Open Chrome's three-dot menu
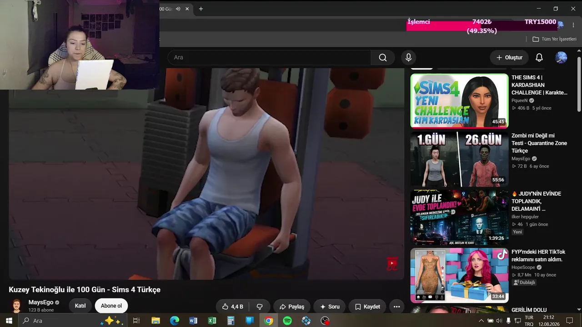Screen dimensions: 582x327 point(573,25)
